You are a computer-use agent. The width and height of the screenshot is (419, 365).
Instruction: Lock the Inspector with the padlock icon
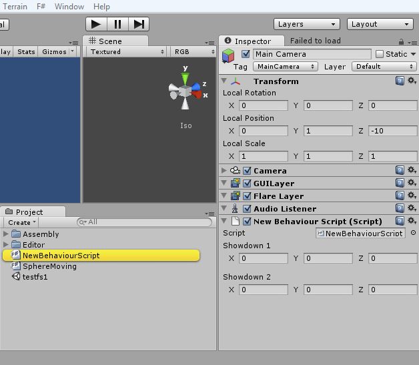[x=401, y=42]
